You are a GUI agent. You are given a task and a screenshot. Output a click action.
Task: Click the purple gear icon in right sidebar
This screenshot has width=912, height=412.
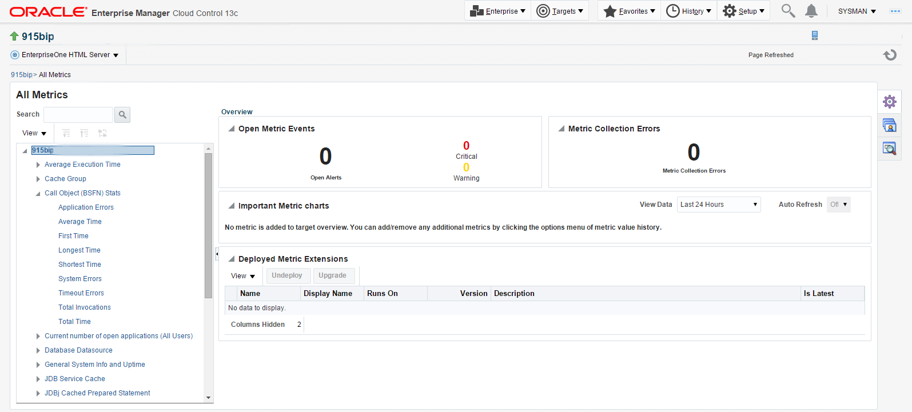[890, 102]
